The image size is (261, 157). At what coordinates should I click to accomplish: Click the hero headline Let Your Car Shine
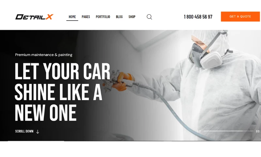pos(62,92)
